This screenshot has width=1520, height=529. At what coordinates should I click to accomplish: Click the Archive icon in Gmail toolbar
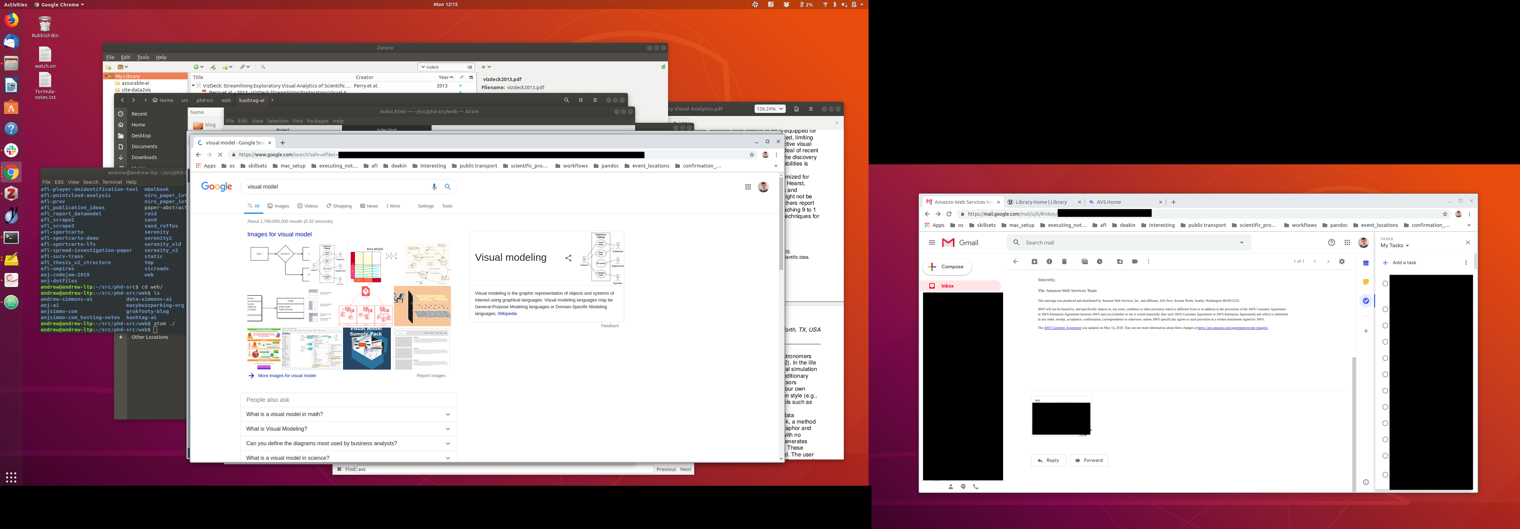coord(1034,262)
